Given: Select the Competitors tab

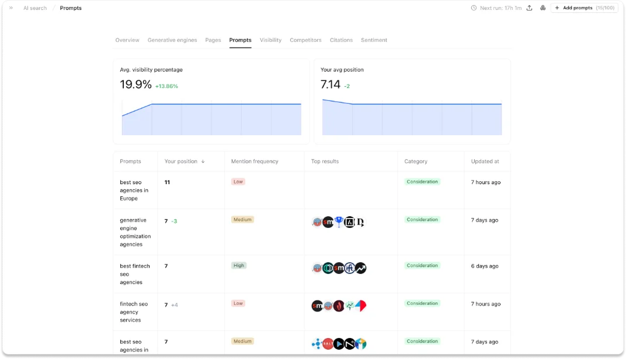Looking at the screenshot, I should 305,40.
